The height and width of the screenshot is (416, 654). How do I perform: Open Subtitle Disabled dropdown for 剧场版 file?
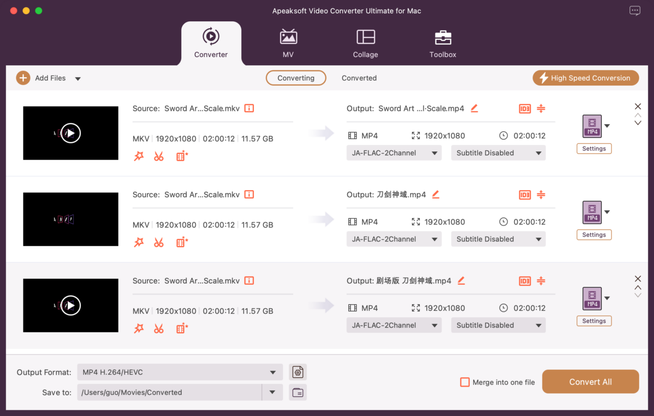(x=498, y=325)
